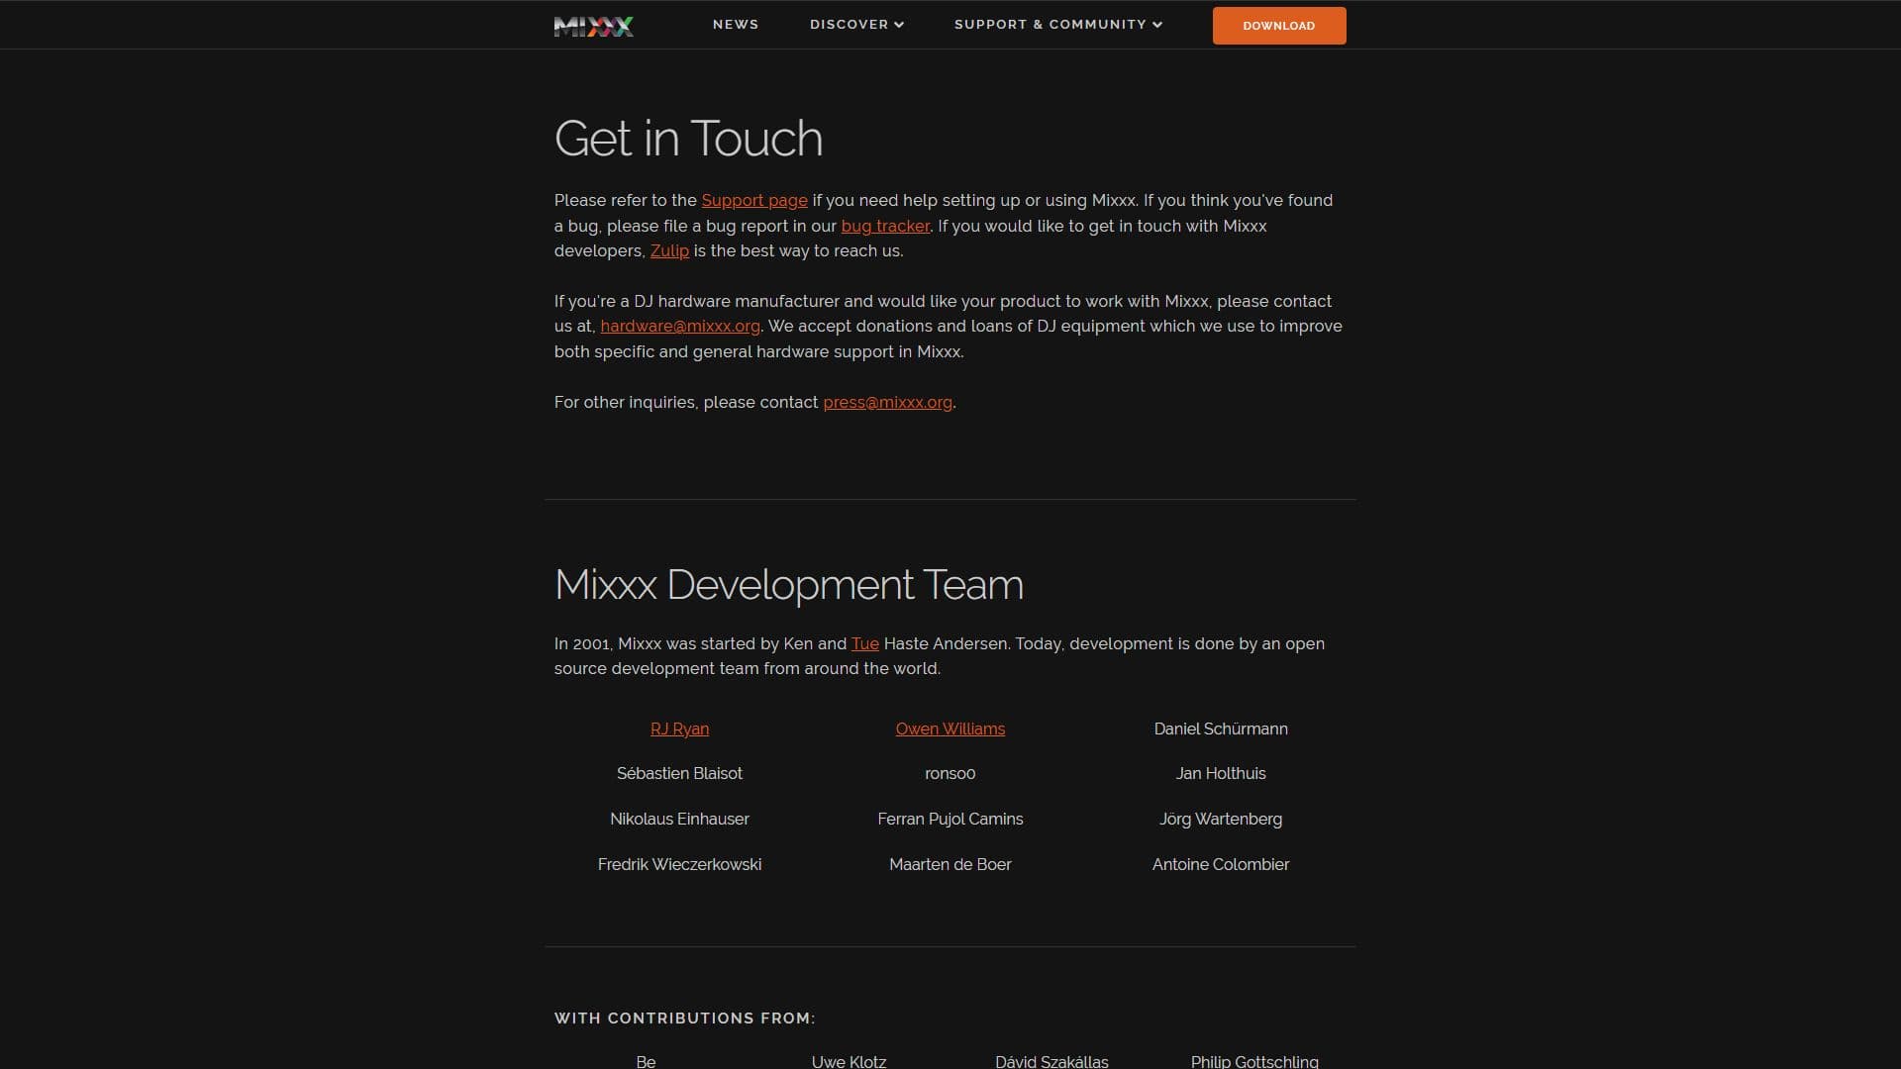Click the name Jörg Wartenberg

[x=1221, y=820]
